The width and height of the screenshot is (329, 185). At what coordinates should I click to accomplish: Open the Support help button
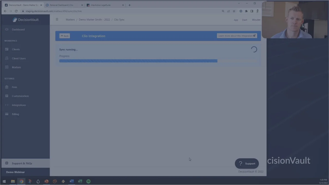coord(247,163)
